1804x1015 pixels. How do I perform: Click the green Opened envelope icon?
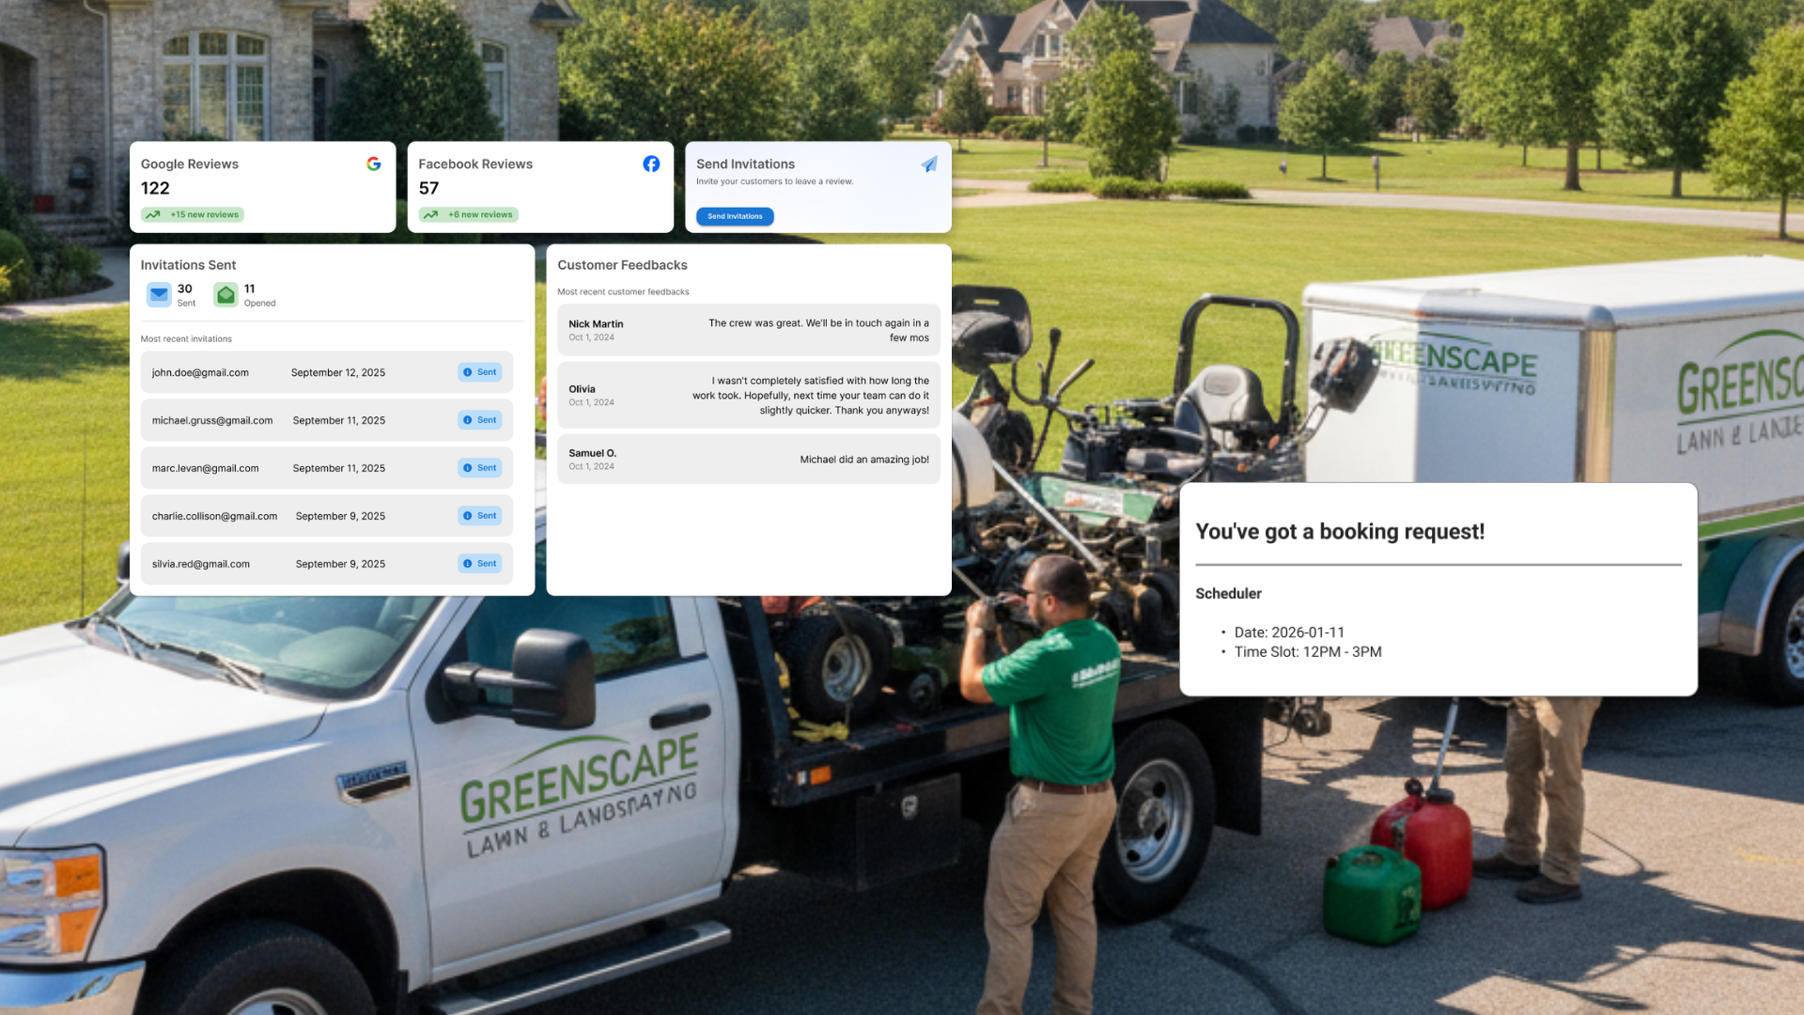click(x=225, y=294)
